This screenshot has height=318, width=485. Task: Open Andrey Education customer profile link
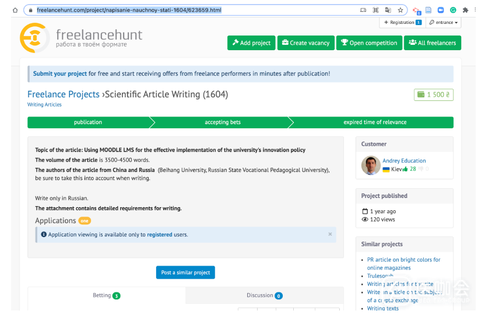pos(404,161)
